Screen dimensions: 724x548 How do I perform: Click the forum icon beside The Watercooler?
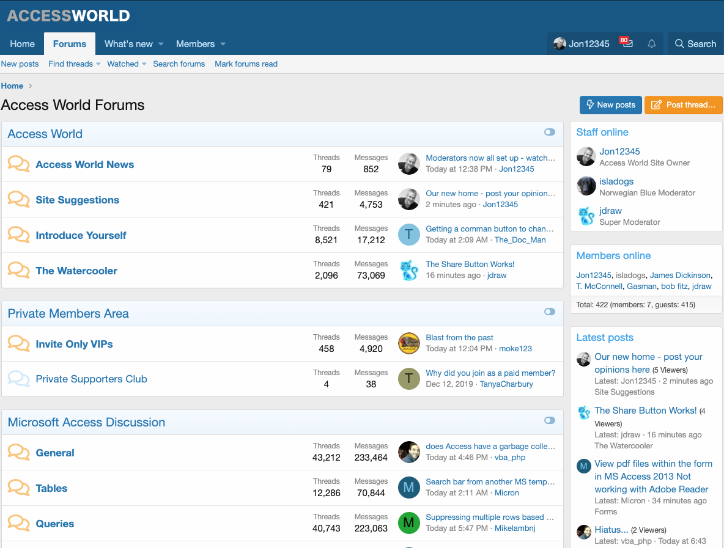pyautogui.click(x=18, y=270)
